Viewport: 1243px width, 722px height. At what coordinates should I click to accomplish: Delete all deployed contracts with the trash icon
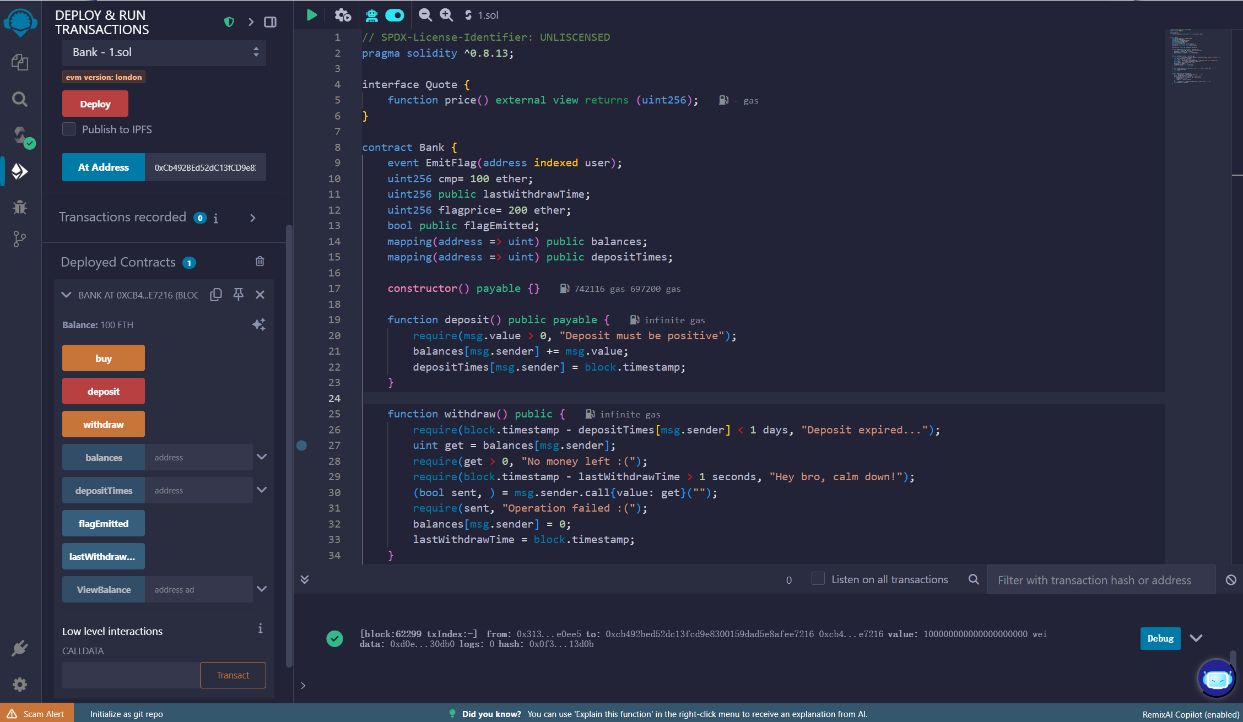click(260, 262)
